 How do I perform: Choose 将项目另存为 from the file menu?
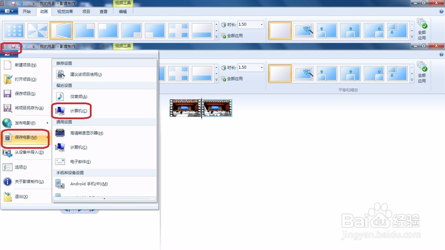pos(25,108)
